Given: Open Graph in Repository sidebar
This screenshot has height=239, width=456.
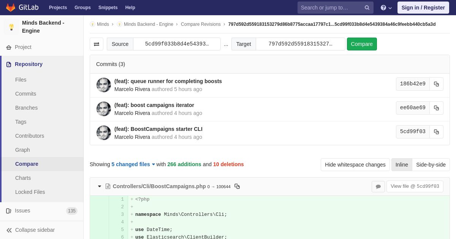Looking at the screenshot, I should 22,150.
